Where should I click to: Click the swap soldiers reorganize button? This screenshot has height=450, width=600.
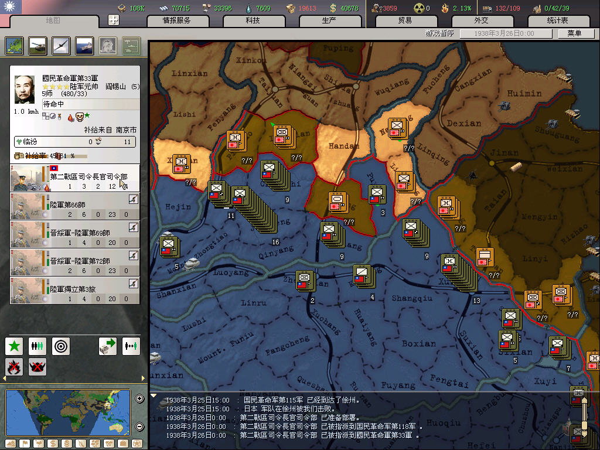pyautogui.click(x=131, y=346)
